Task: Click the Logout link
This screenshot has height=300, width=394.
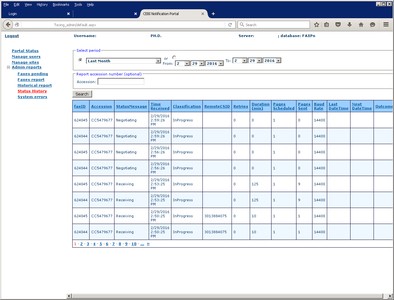Action: point(12,36)
